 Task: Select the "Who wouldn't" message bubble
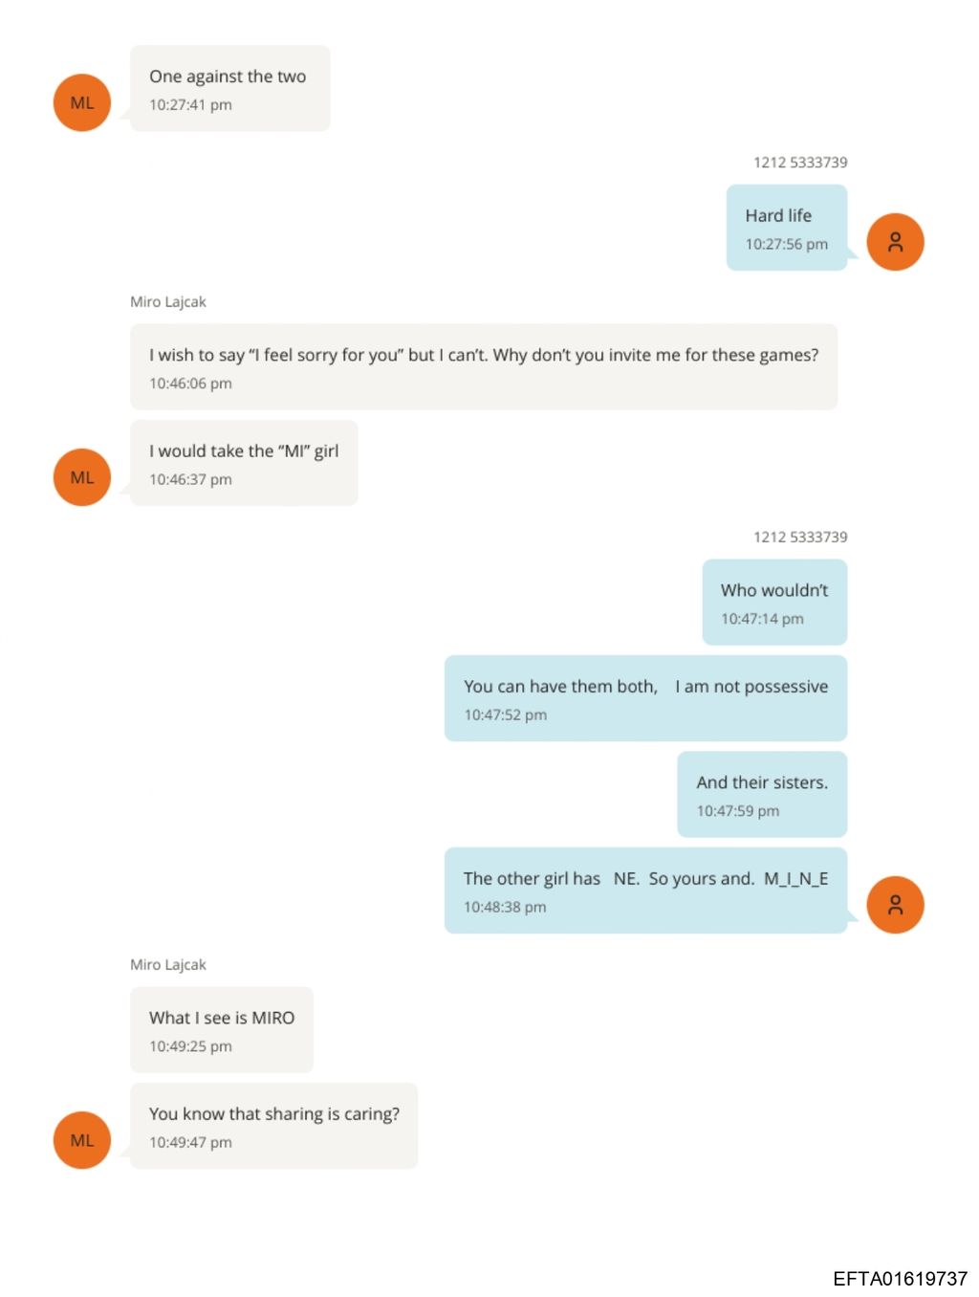pyautogui.click(x=774, y=603)
